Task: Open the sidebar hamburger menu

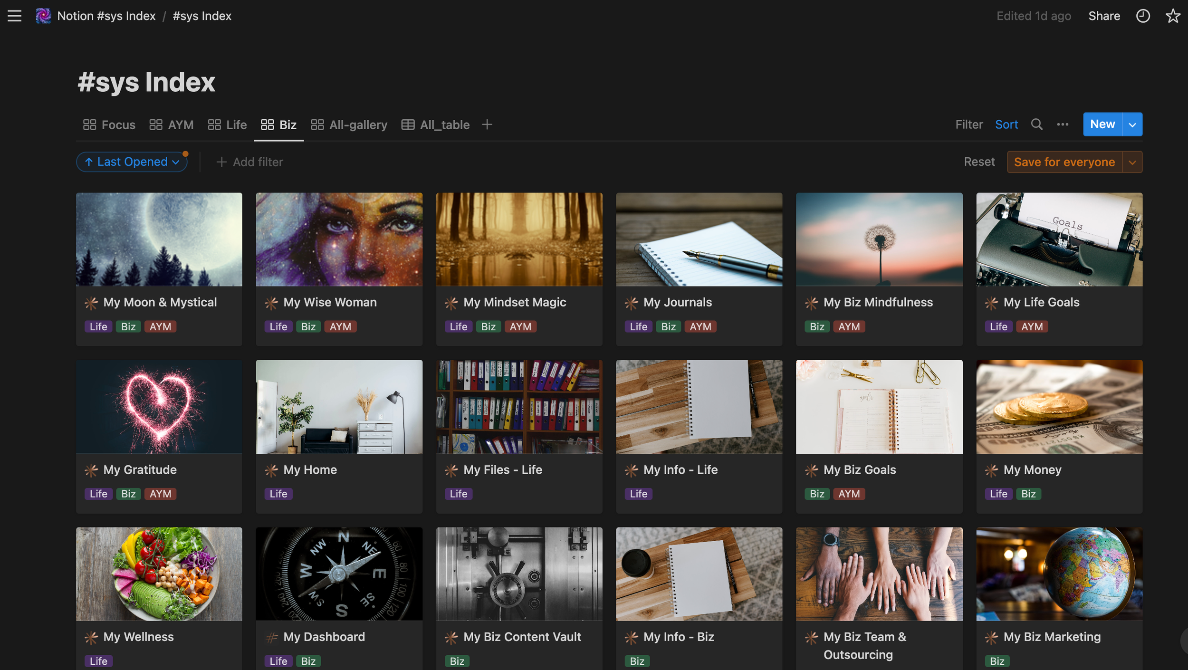Action: (x=14, y=16)
